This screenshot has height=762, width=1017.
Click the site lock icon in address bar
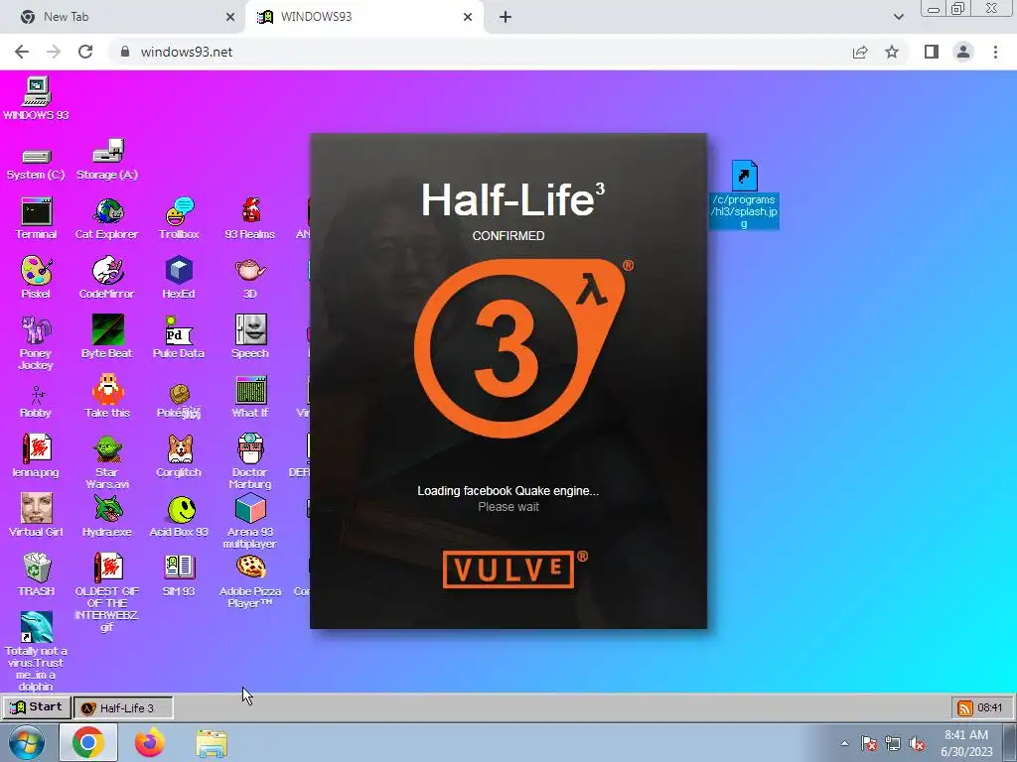pos(125,52)
